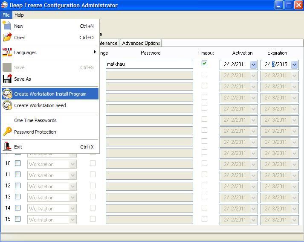The width and height of the screenshot is (304, 242).
Task: Open the Help menu
Action: [x=19, y=15]
